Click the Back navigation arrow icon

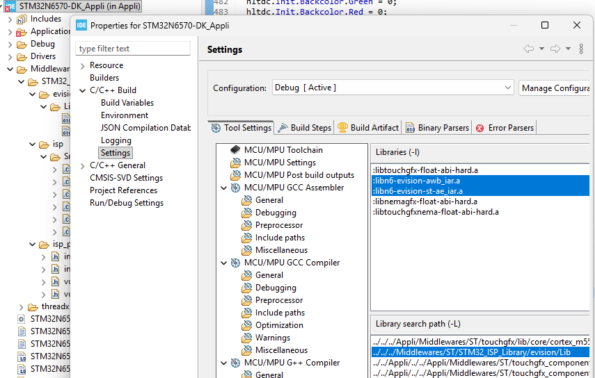tap(529, 49)
